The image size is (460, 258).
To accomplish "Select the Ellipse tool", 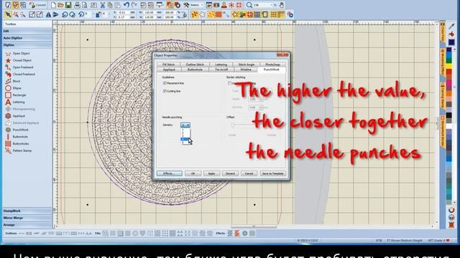I will pos(13,88).
